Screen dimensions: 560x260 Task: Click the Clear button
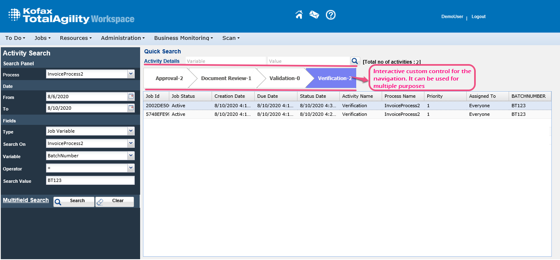(x=115, y=201)
